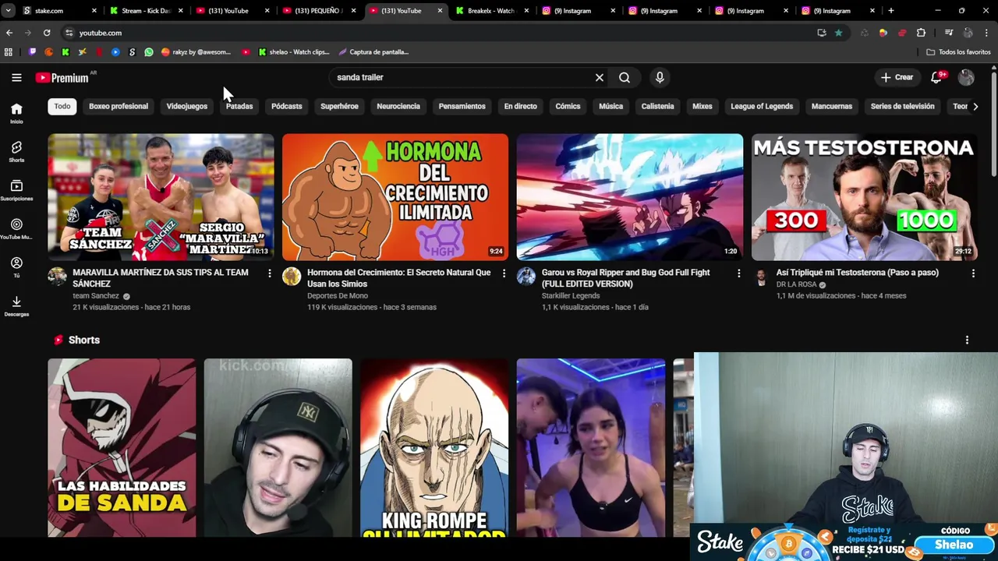Open notifications bell
This screenshot has width=998, height=561.
pos(937,77)
